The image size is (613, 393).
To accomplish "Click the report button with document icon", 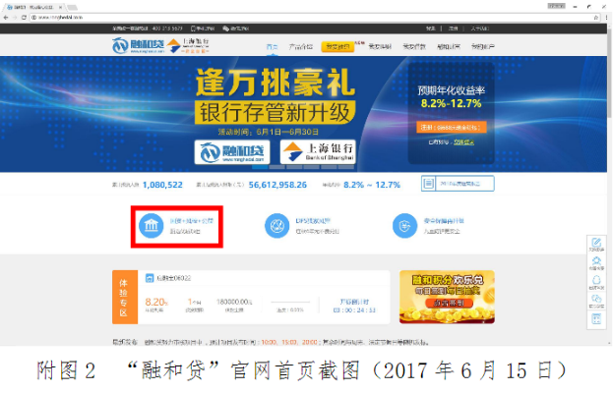I will (458, 184).
